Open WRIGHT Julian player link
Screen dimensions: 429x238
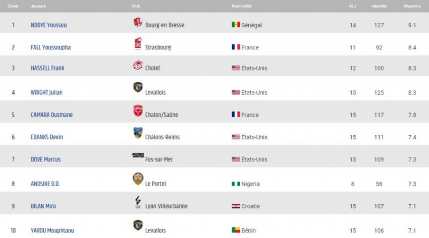47,92
